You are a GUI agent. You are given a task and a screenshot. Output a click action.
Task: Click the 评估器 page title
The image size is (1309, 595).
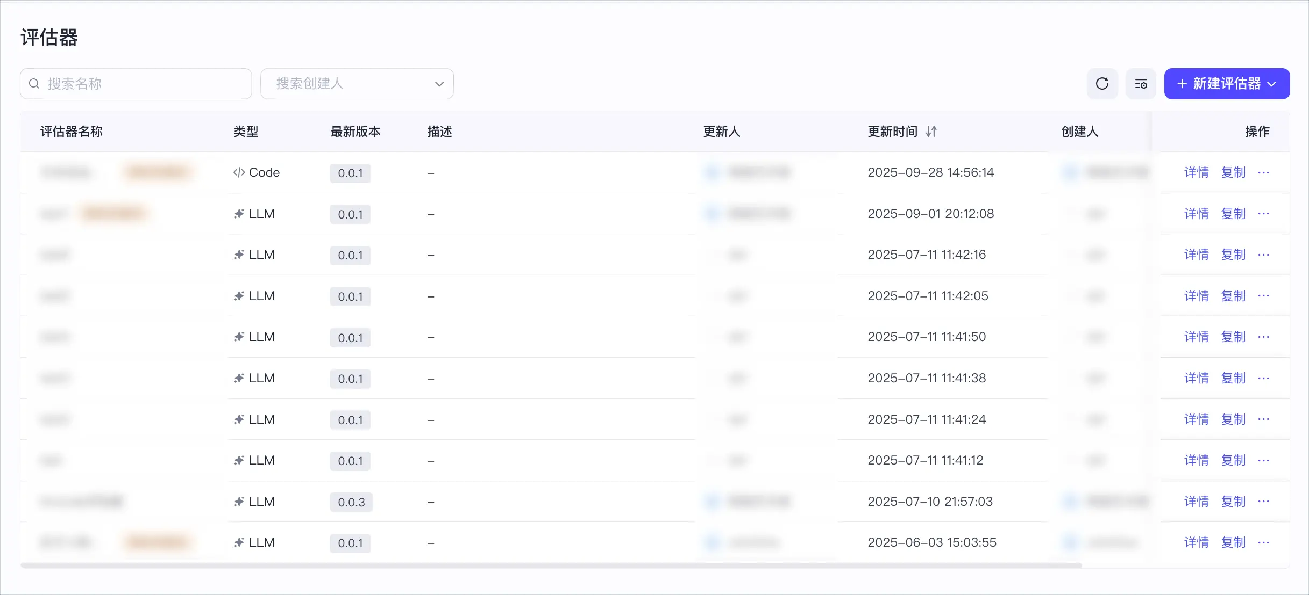[49, 38]
